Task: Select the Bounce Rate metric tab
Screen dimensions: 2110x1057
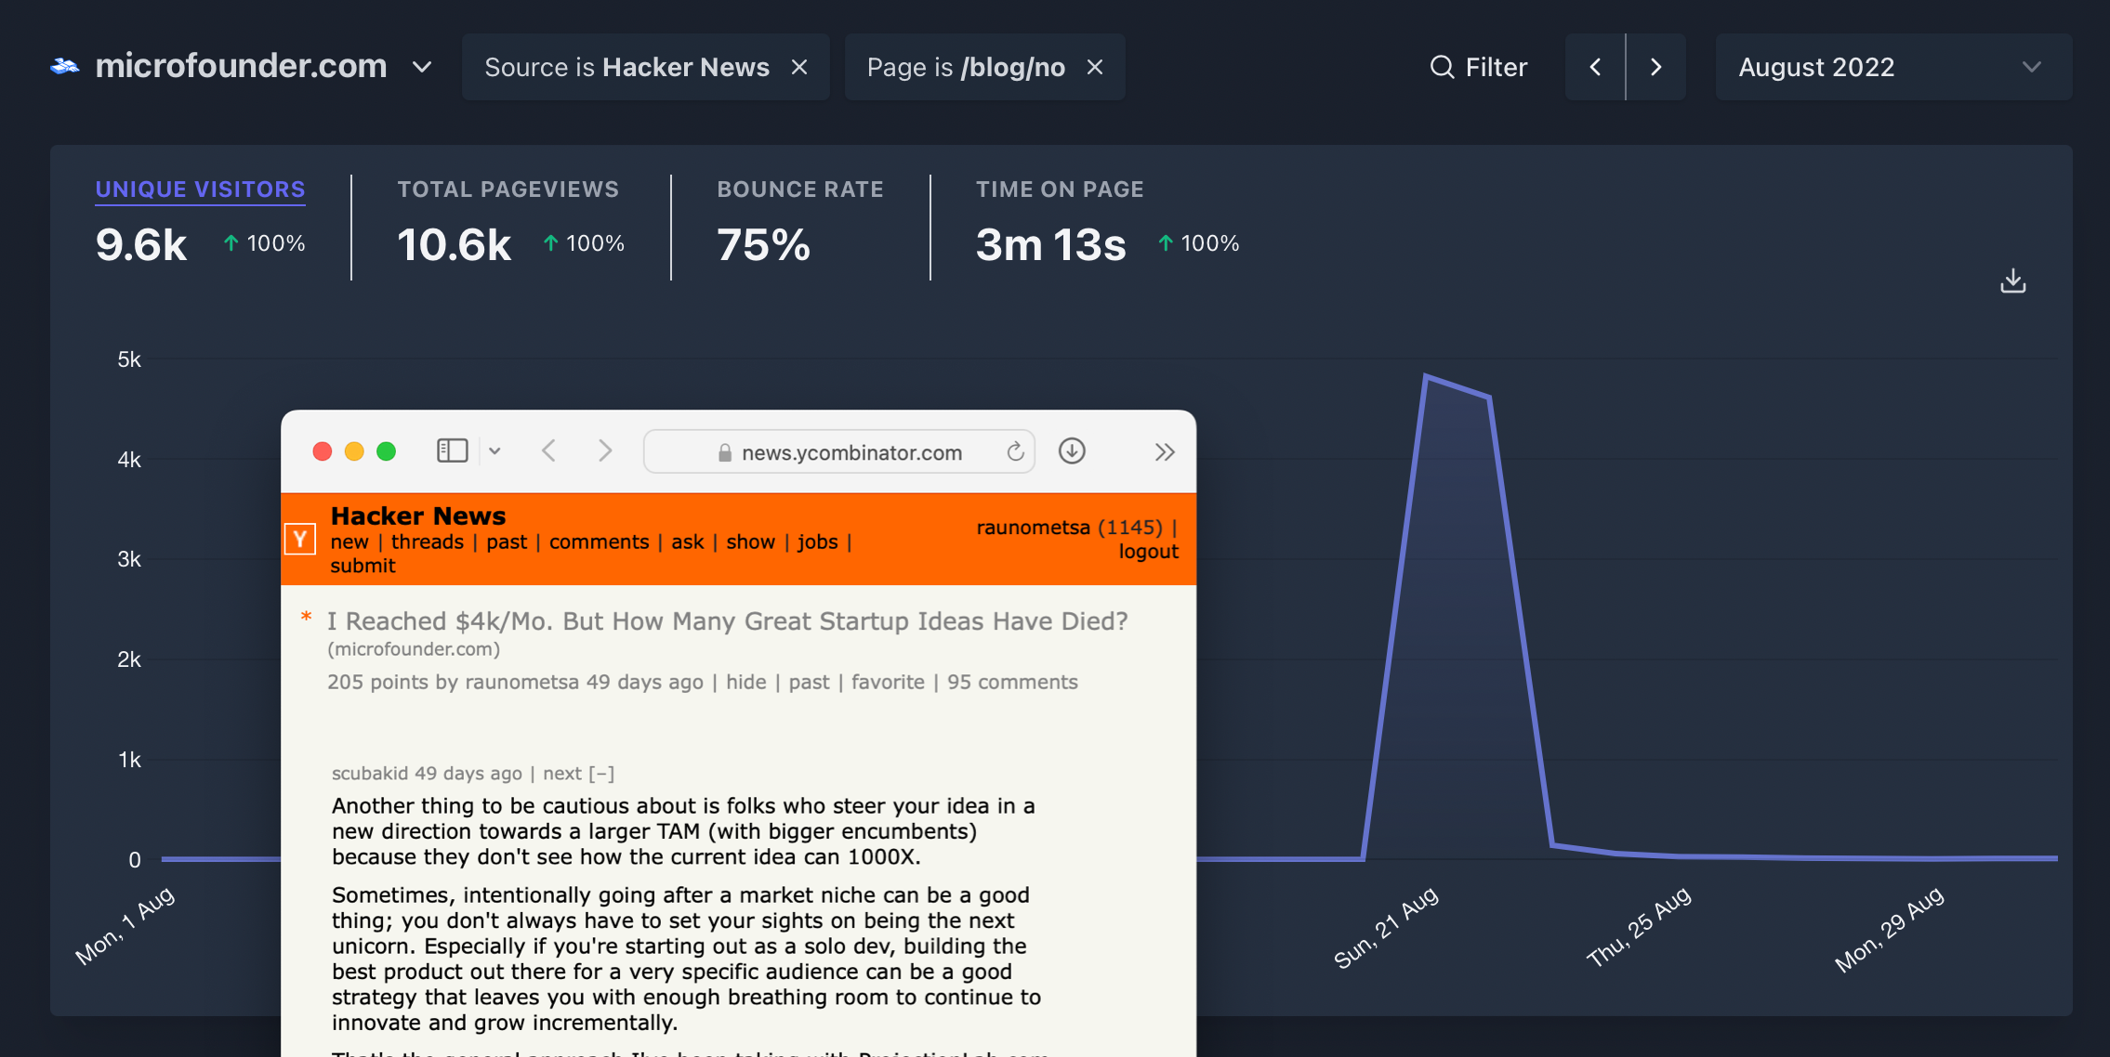Action: tap(799, 189)
